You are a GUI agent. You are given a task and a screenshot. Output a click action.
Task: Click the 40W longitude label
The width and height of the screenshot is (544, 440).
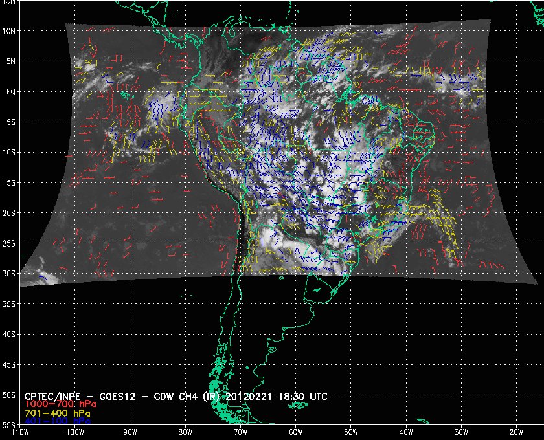(x=406, y=432)
